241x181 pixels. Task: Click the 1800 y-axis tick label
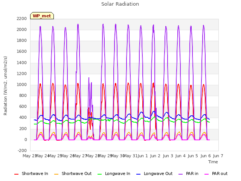[x=22, y=40]
